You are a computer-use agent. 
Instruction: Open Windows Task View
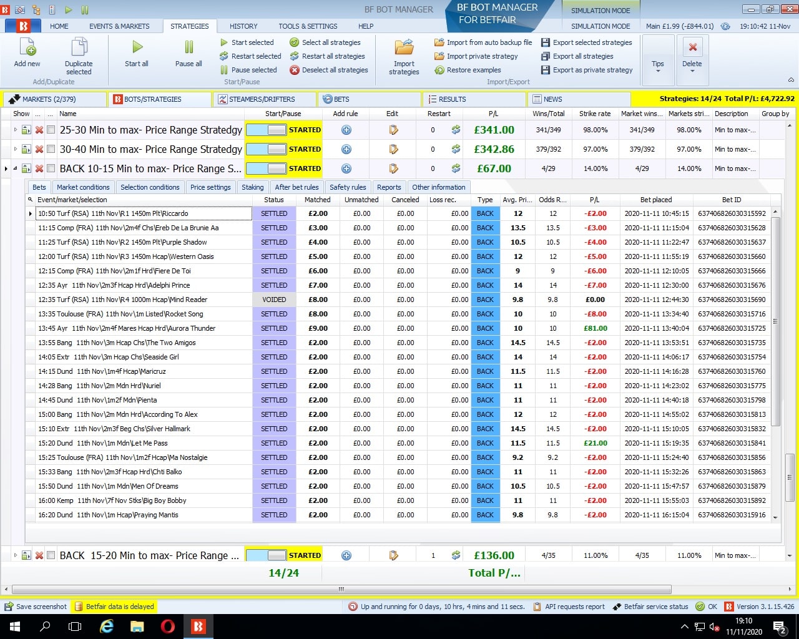tap(75, 627)
